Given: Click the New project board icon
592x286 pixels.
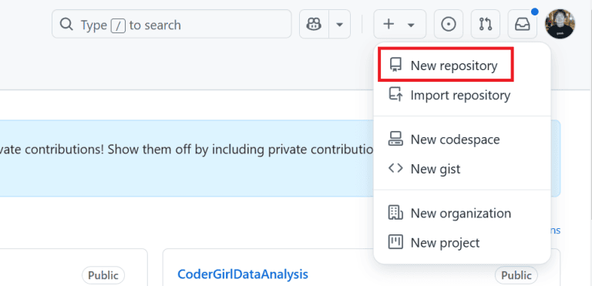Looking at the screenshot, I should point(395,242).
